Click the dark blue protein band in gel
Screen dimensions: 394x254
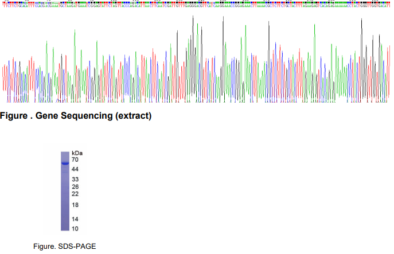[65, 163]
